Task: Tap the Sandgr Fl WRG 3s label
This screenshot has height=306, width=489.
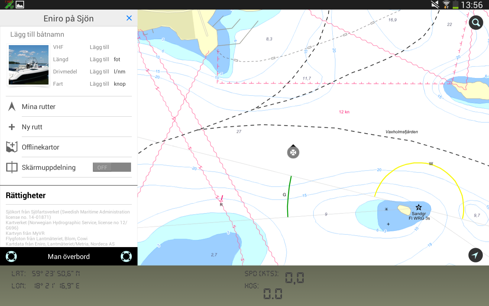Action: [x=419, y=216]
